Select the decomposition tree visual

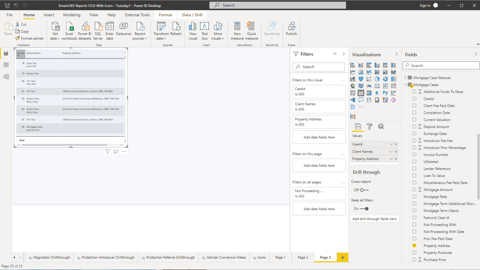tap(353, 100)
